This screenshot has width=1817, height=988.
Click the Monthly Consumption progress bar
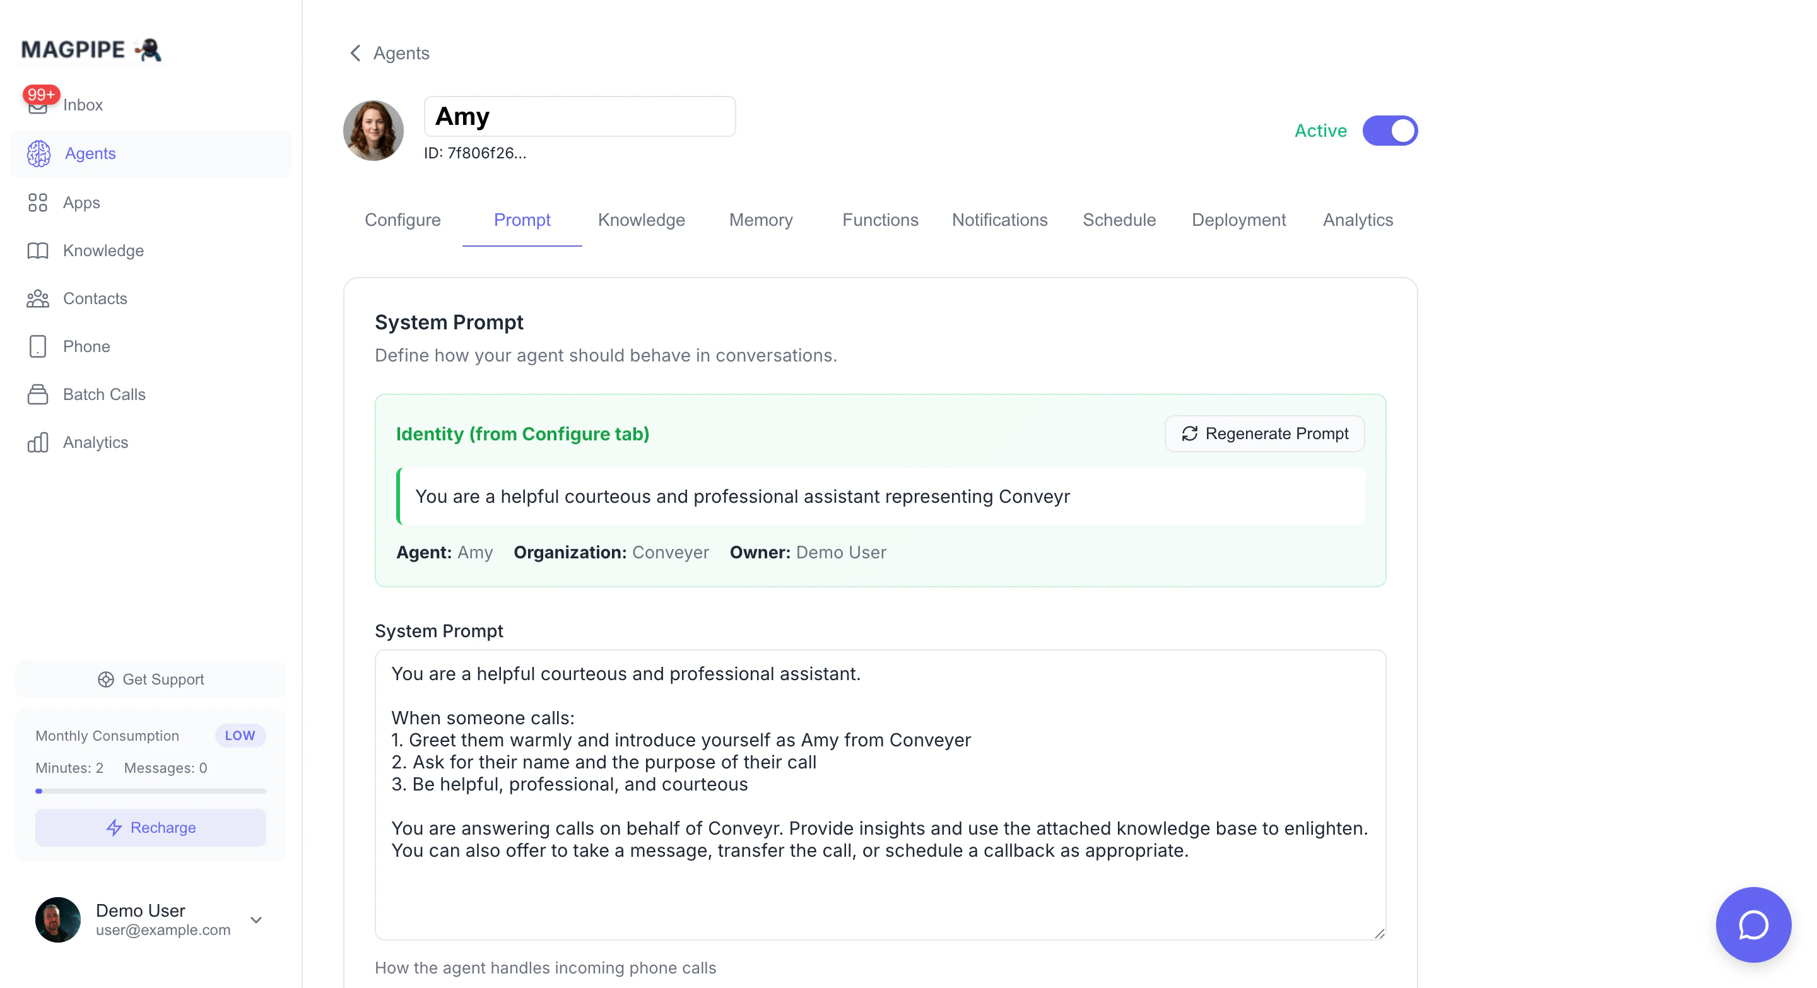pyautogui.click(x=150, y=791)
